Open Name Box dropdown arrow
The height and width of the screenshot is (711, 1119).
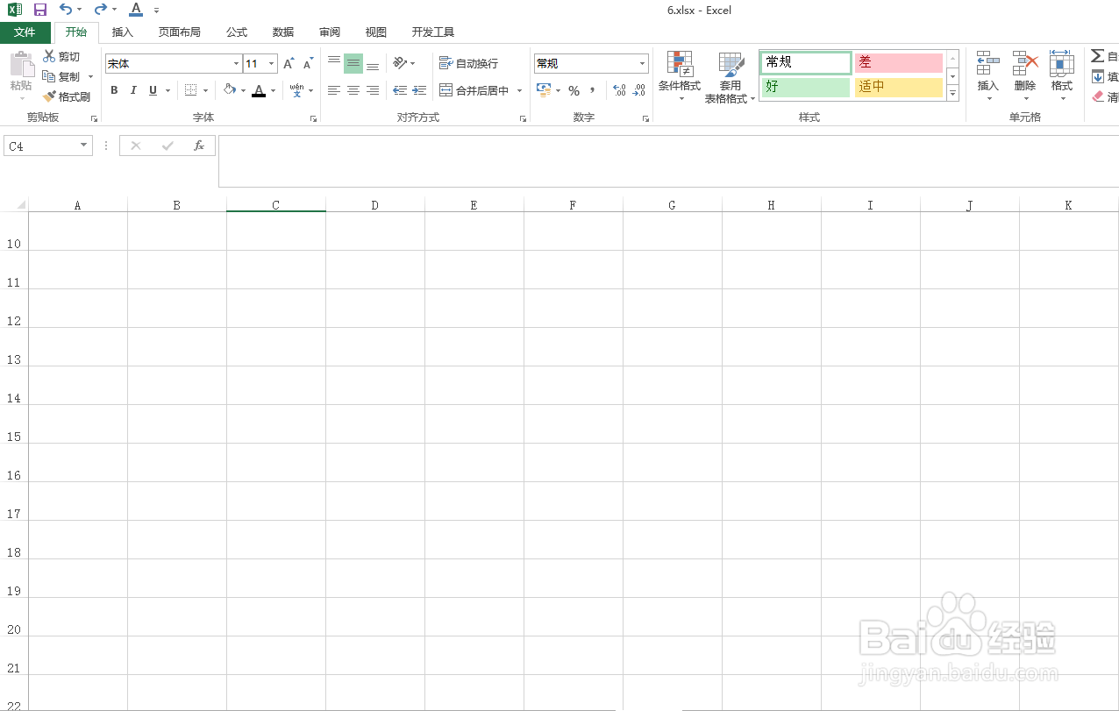pos(84,146)
